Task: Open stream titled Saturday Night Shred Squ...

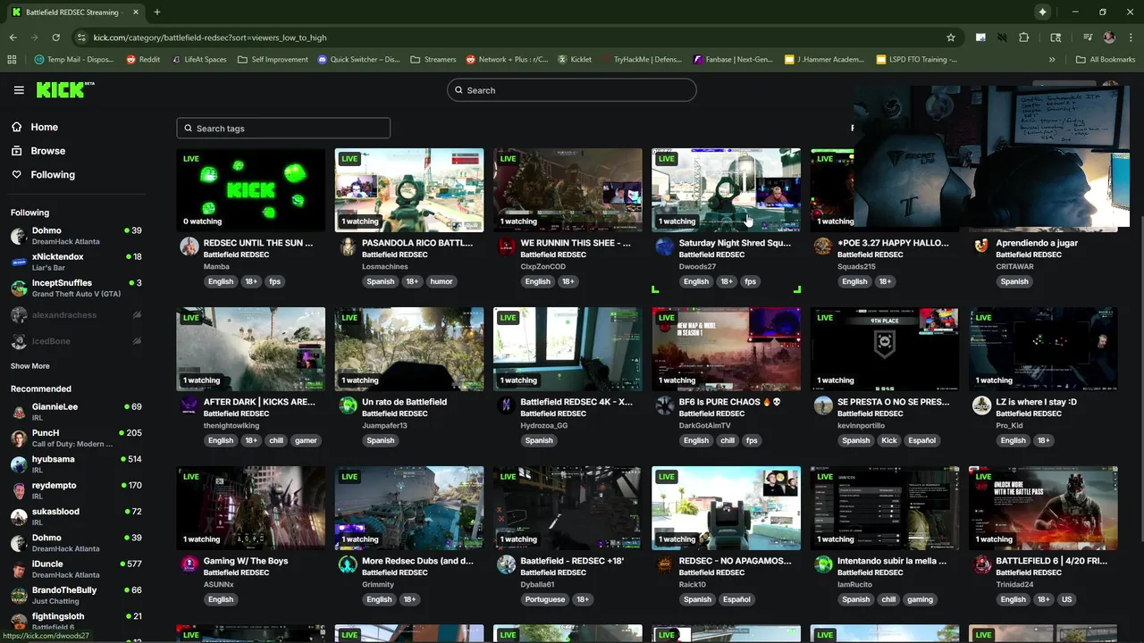Action: tap(735, 243)
